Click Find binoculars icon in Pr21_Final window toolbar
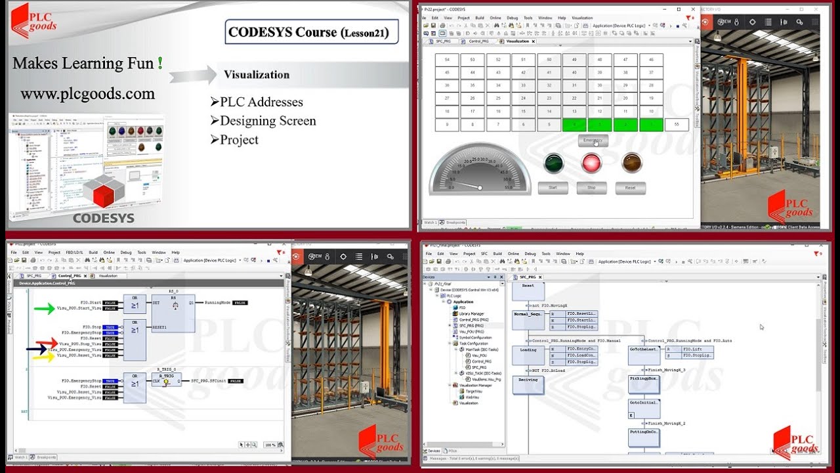The width and height of the screenshot is (840, 473). (503, 261)
